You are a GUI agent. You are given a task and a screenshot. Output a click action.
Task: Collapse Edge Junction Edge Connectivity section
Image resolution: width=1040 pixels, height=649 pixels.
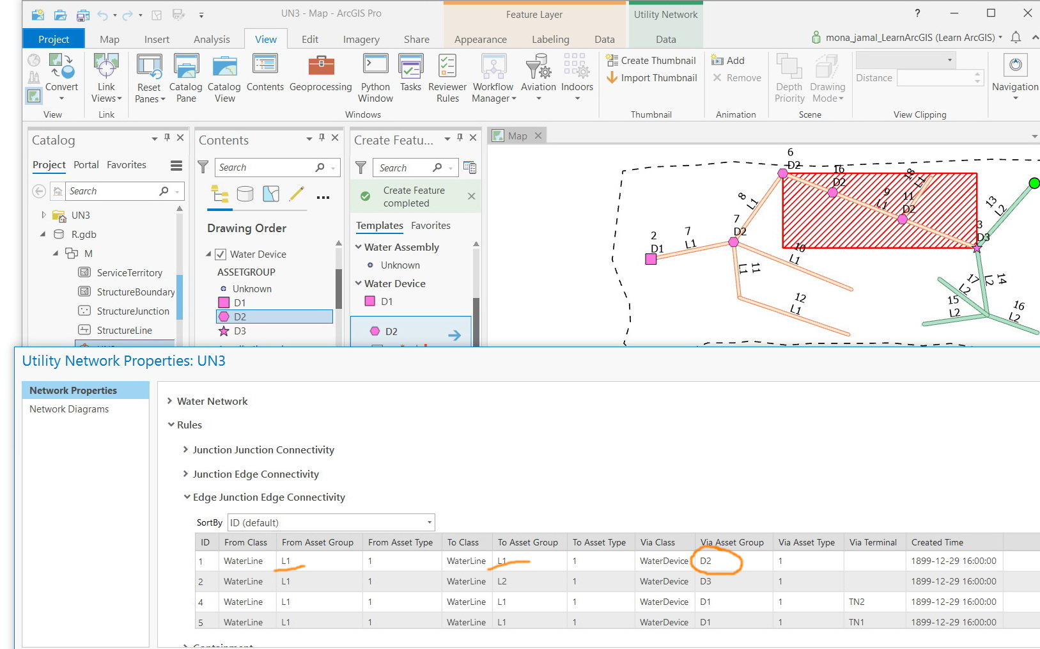[x=187, y=497]
